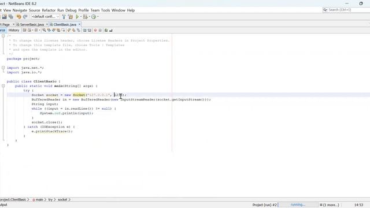Screen dimensions: 370x208
Task: Click the Redo toolbar icon
Action: coord(25,17)
